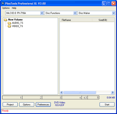
Task: Click capacity gauge segment labeled 5
Action: pos(93,97)
